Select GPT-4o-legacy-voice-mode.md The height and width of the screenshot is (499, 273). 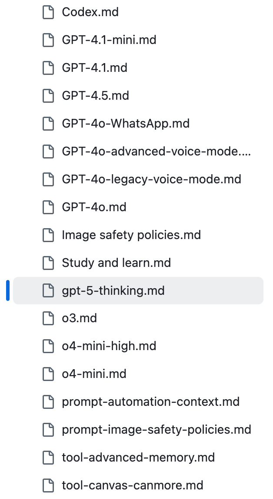[x=151, y=179]
